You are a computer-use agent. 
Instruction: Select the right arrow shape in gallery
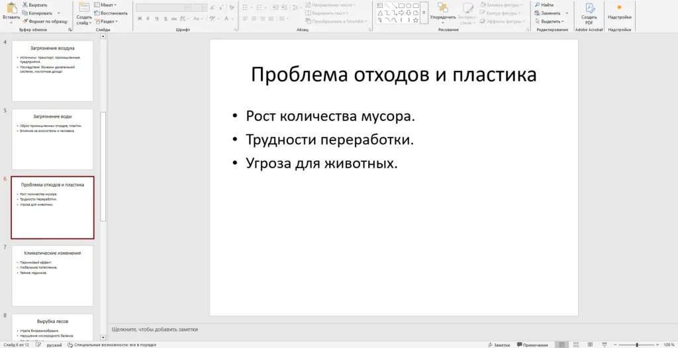(401, 13)
